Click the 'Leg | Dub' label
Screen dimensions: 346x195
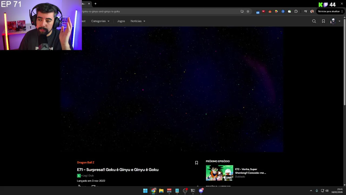[88, 175]
